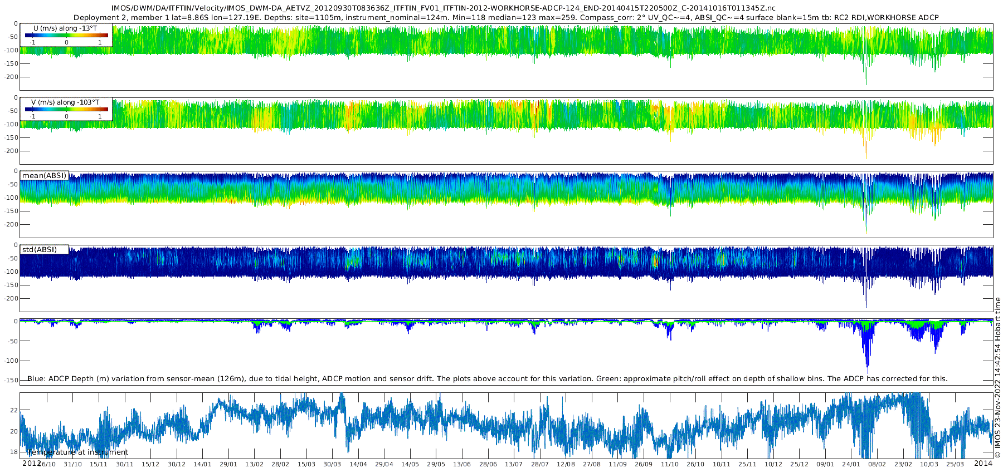Click the 22 tick on the temperature axis
1003x473 pixels.
click(14, 410)
